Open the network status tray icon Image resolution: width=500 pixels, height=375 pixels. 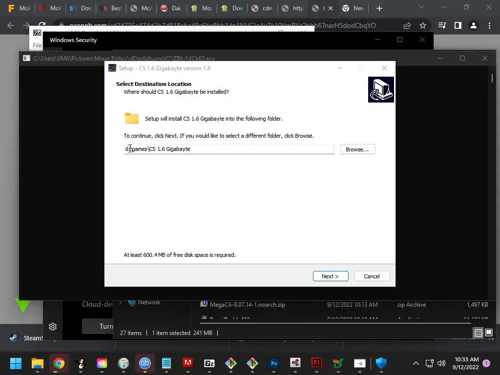click(430, 363)
